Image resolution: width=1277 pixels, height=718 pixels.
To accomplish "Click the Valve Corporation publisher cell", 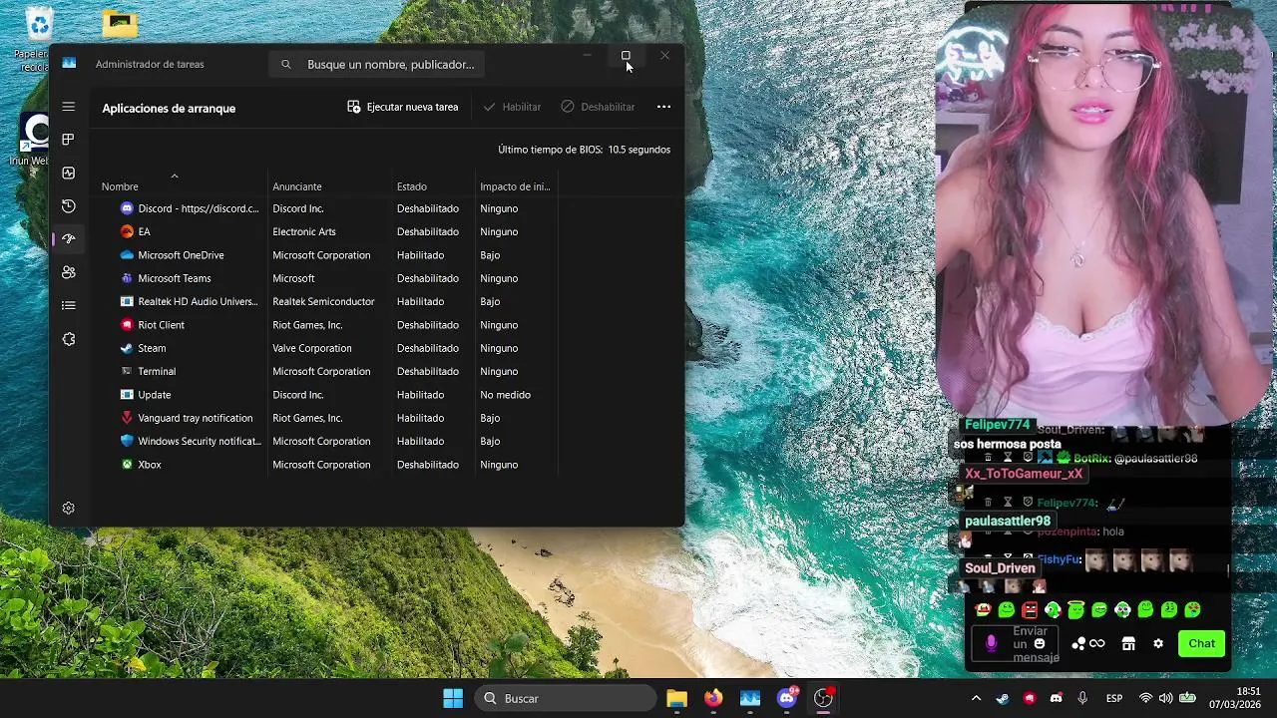I will (312, 348).
